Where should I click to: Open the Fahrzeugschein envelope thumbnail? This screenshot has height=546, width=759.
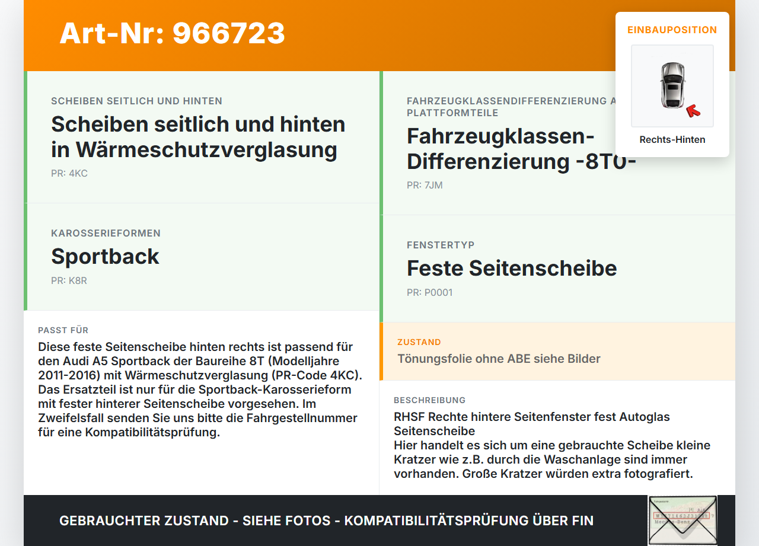pos(683,520)
